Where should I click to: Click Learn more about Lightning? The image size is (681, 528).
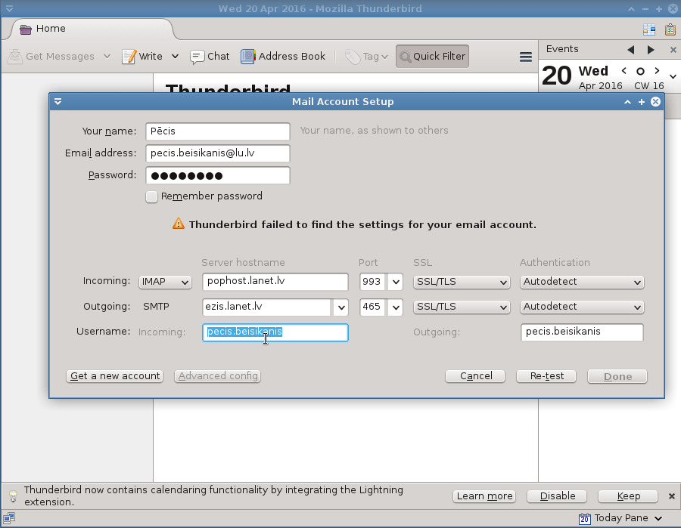click(484, 496)
